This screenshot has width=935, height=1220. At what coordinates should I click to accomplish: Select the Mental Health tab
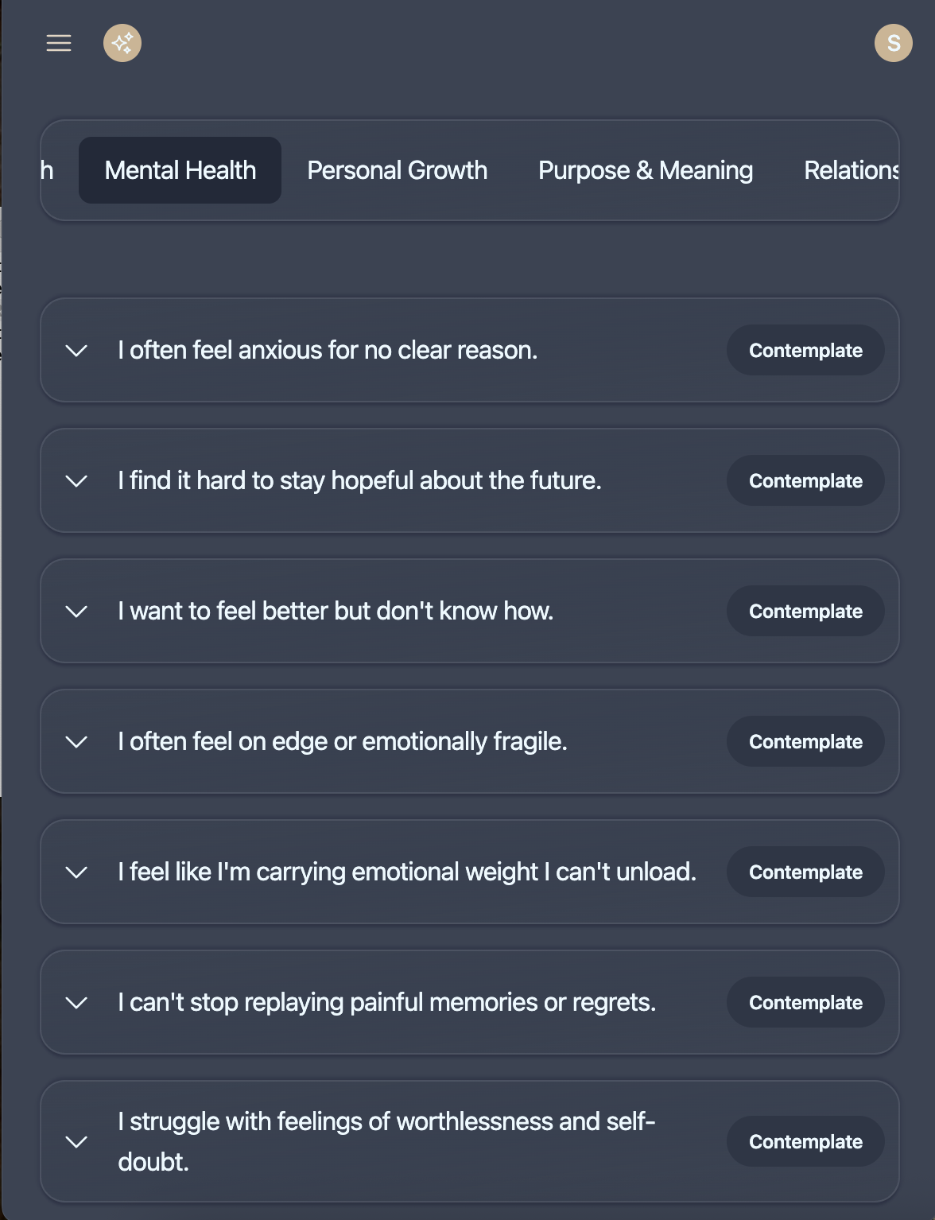pos(180,169)
